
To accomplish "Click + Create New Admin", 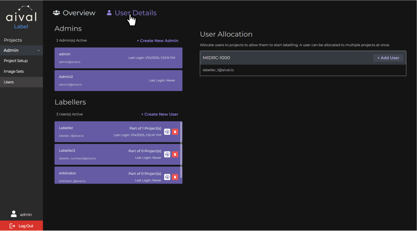I will click(157, 40).
